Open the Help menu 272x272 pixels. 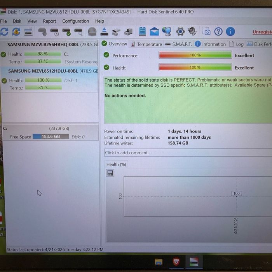tap(99, 21)
